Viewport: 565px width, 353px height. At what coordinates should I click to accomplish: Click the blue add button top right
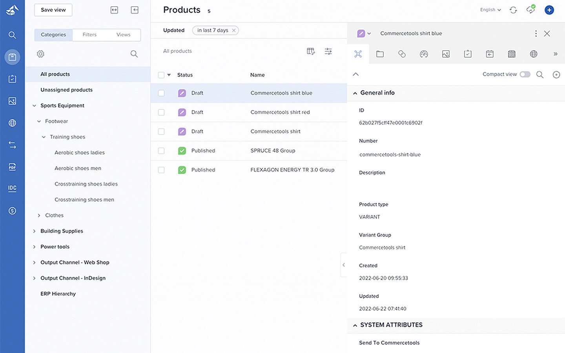click(x=549, y=10)
